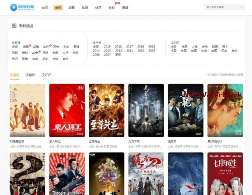This screenshot has width=252, height=195.
Task: Open the 绣春刀 II movie poster
Action: point(146,174)
